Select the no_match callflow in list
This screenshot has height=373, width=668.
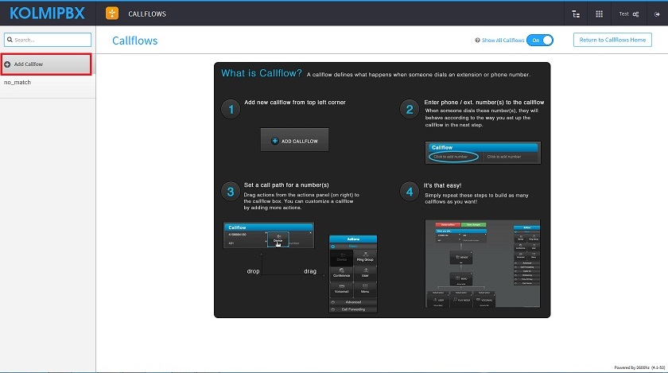coord(17,82)
